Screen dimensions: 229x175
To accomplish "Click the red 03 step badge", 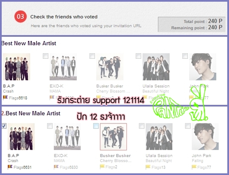I will click(20, 16).
